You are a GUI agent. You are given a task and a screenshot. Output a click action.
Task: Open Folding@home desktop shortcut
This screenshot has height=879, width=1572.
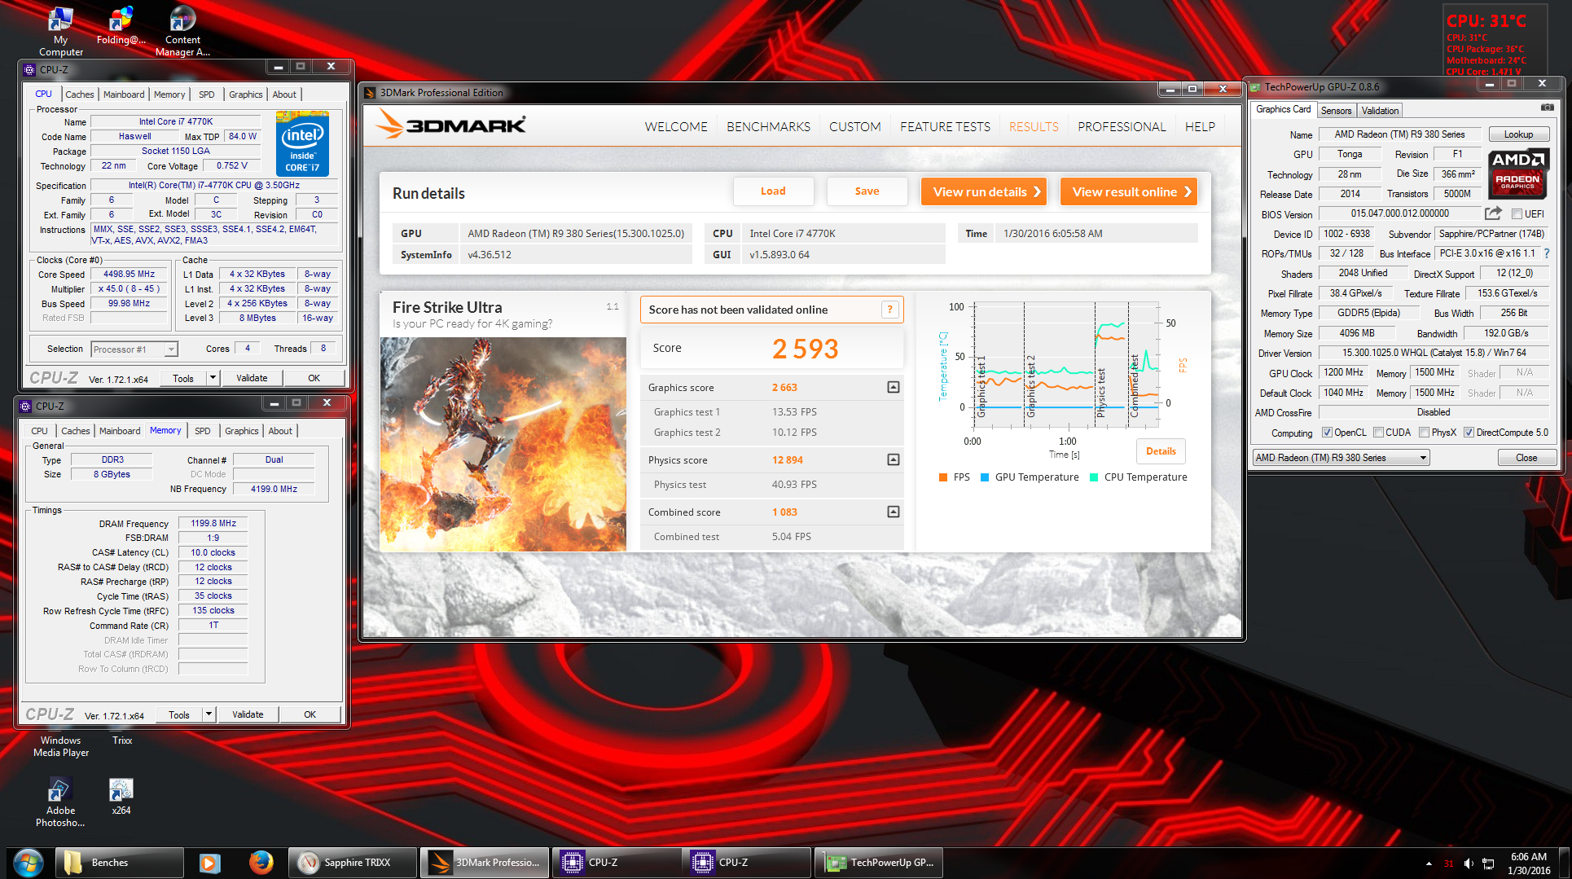tap(121, 25)
